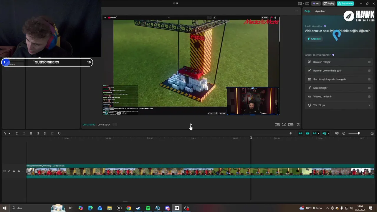Toggle main track magnet

click(300, 133)
